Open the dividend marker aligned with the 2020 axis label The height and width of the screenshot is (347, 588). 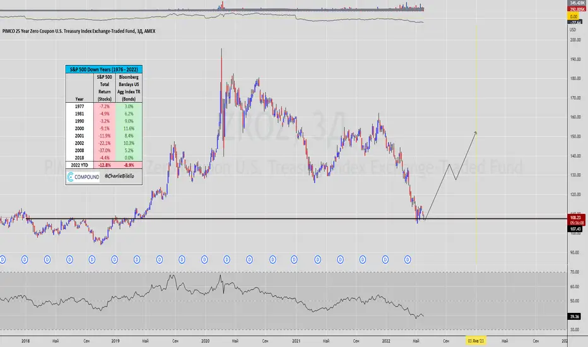[204, 259]
